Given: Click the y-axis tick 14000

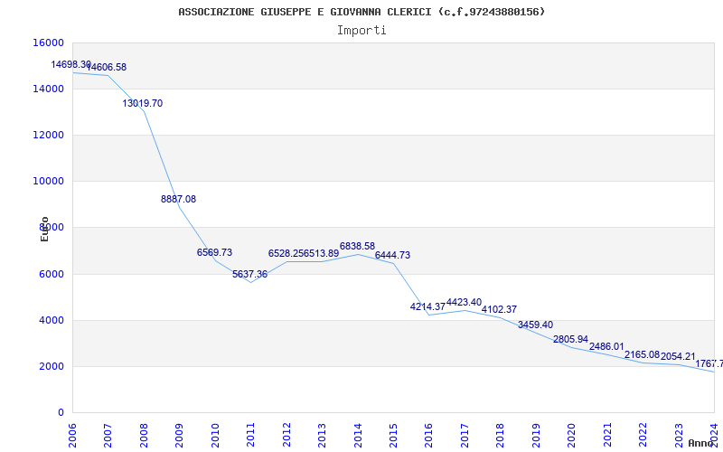Looking at the screenshot, I should pyautogui.click(x=49, y=89).
